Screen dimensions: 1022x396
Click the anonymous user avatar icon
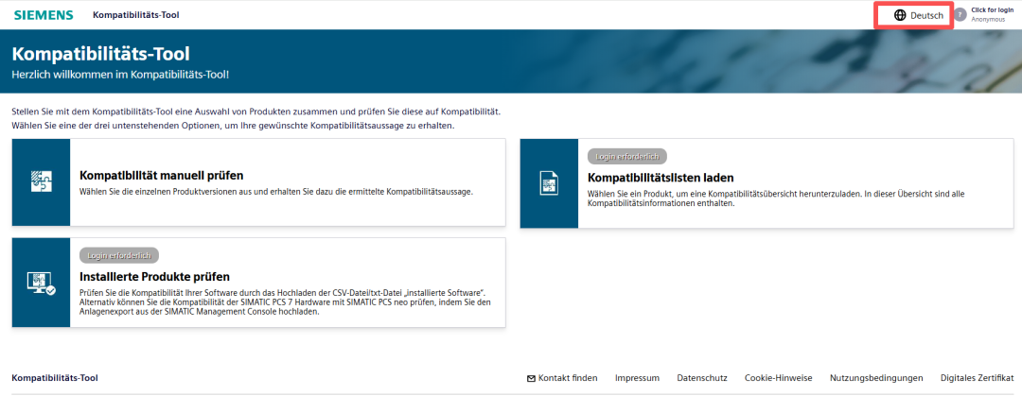[x=960, y=15]
